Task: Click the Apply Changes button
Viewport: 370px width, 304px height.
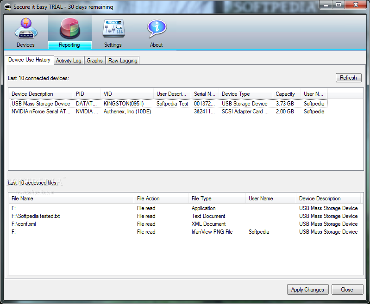Action: pyautogui.click(x=307, y=290)
